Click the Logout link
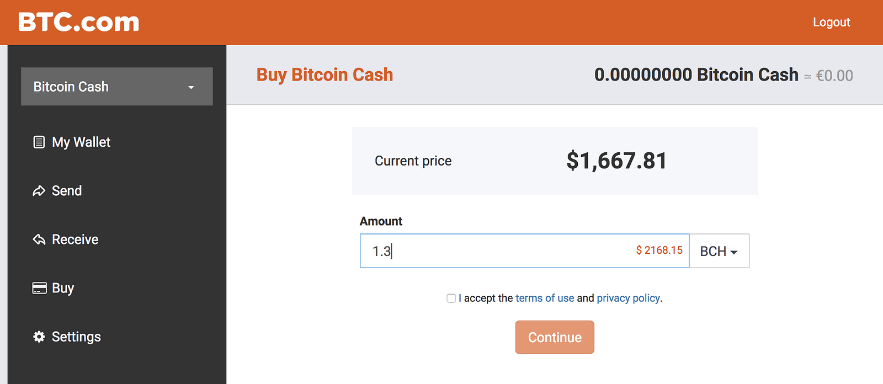Viewport: 883px width, 384px height. click(x=831, y=22)
